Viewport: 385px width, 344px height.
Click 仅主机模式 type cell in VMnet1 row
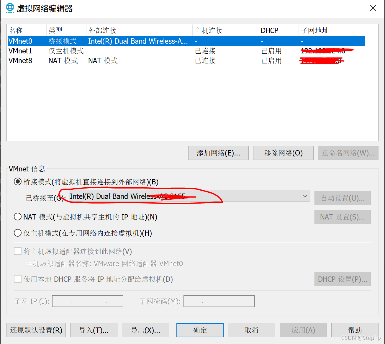66,51
